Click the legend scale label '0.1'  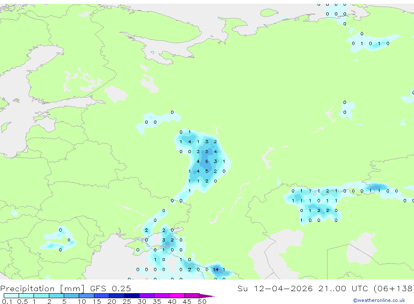click(x=7, y=302)
